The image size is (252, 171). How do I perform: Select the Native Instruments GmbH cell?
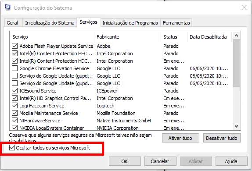click(x=124, y=121)
